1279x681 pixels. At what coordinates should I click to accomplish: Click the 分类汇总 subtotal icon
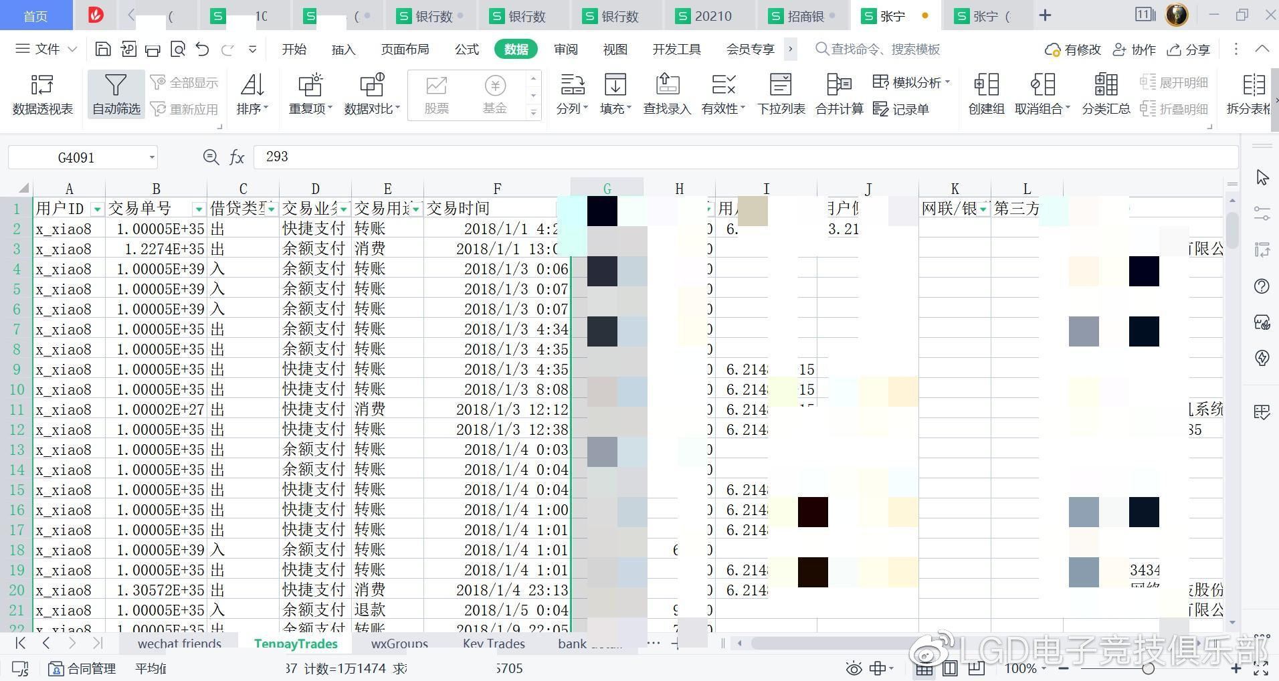pos(1105,94)
